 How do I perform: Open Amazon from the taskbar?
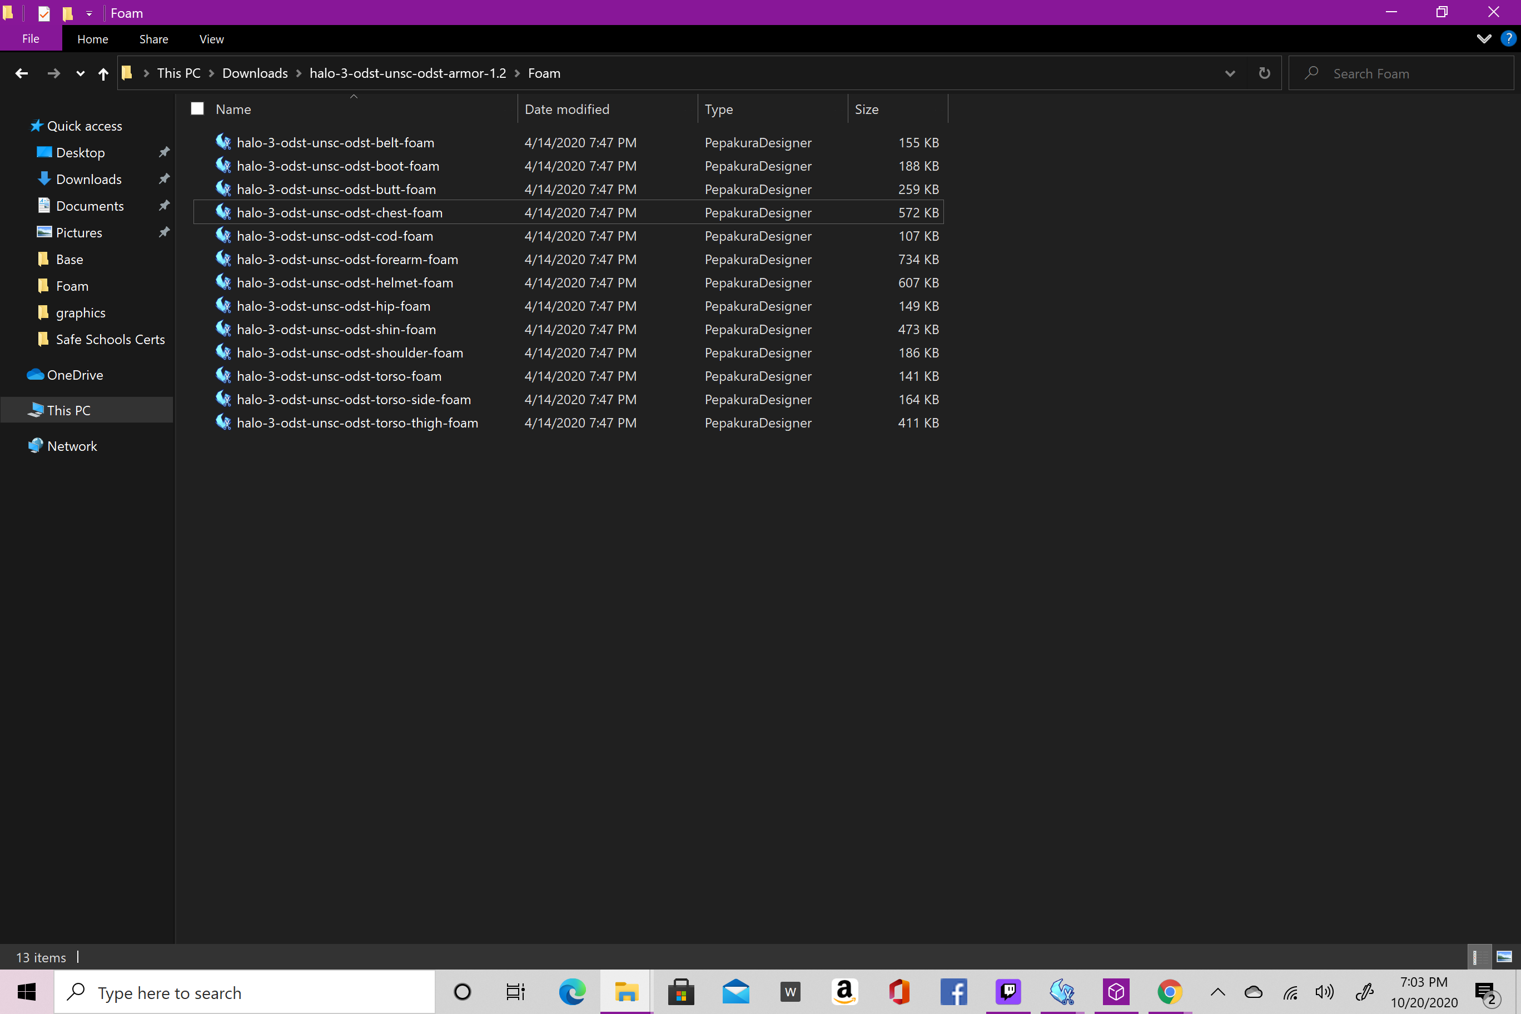click(844, 991)
